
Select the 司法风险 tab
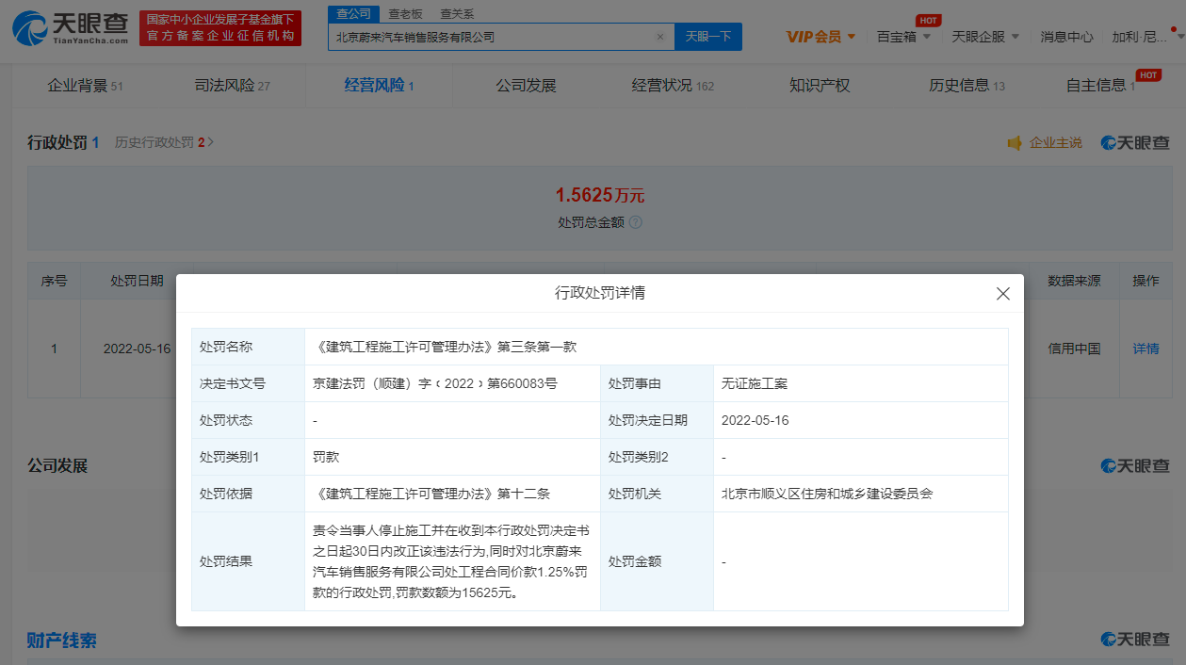[x=232, y=86]
